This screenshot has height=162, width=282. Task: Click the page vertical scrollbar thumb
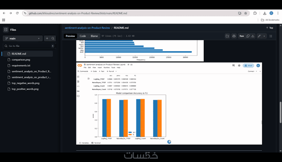[280, 112]
